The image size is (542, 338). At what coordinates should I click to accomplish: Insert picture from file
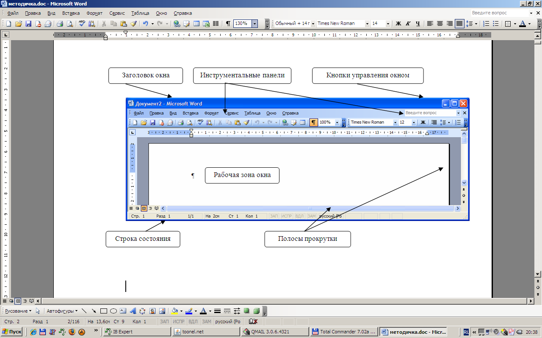pos(162,311)
